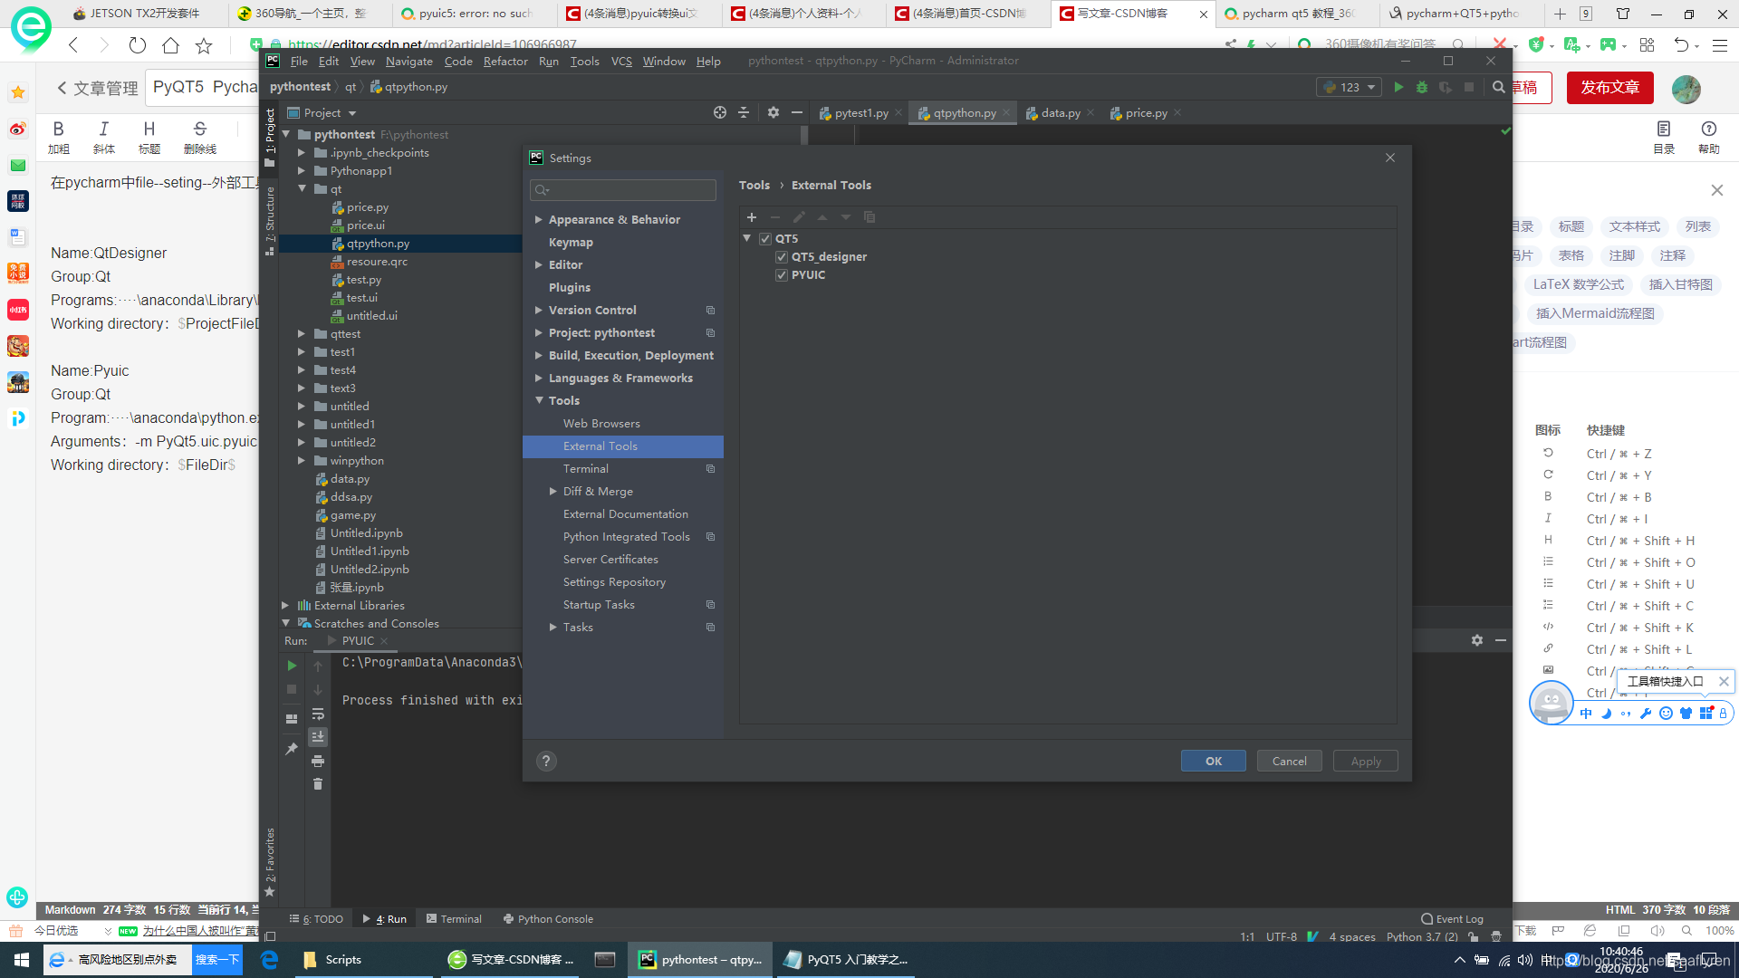This screenshot has height=978, width=1739.
Task: Uncheck the QT5 group checkbox
Action: (x=765, y=239)
